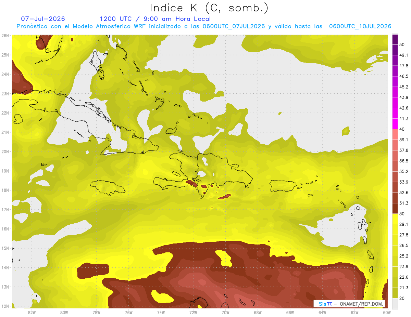
Task: Click the latitude label '26N'
Action: click(5, 36)
